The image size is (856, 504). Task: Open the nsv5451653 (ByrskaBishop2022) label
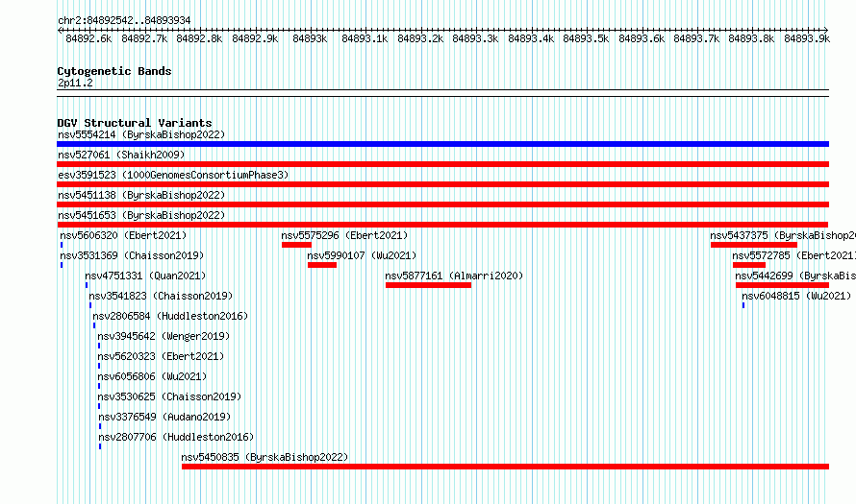141,215
